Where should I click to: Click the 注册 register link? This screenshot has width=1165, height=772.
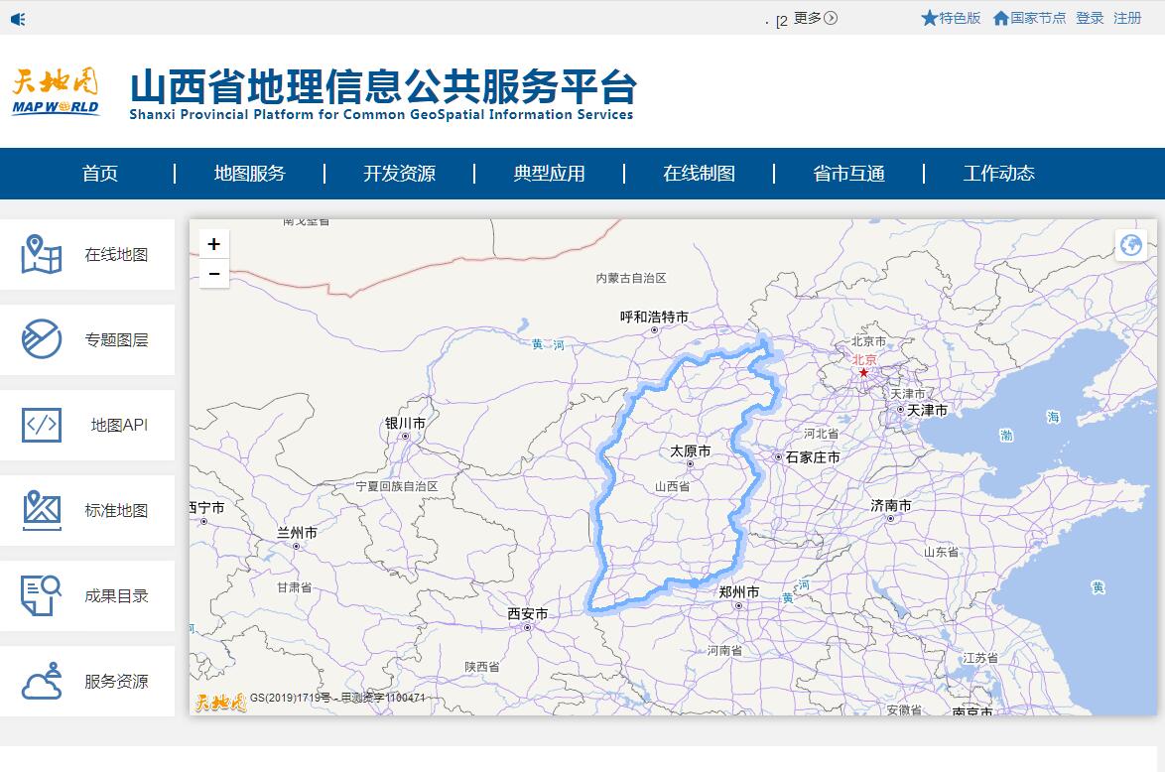1127,18
